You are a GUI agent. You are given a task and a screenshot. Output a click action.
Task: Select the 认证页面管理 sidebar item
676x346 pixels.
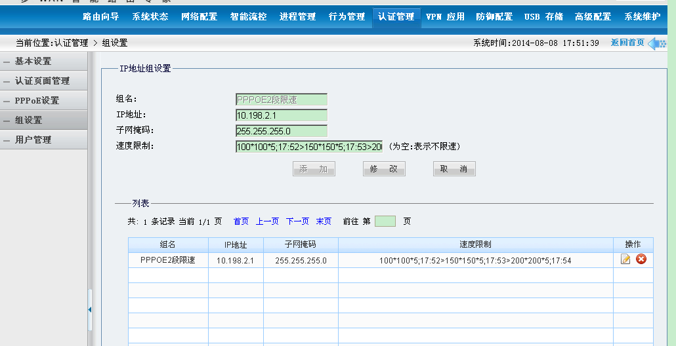[x=42, y=81]
